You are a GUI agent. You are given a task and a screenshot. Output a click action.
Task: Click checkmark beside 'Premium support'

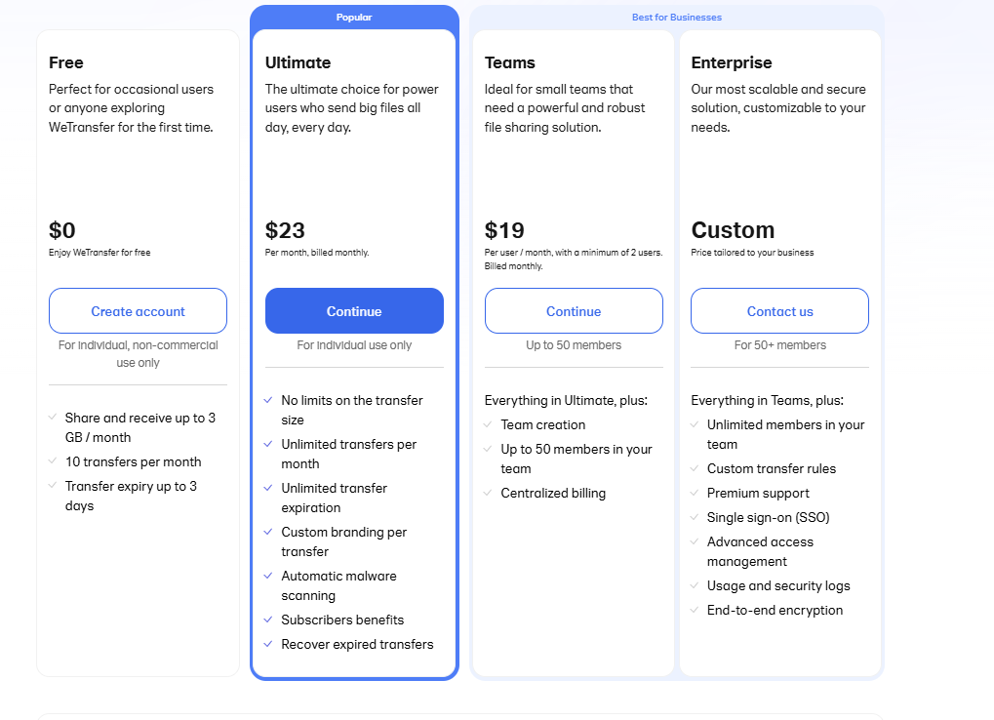[695, 493]
